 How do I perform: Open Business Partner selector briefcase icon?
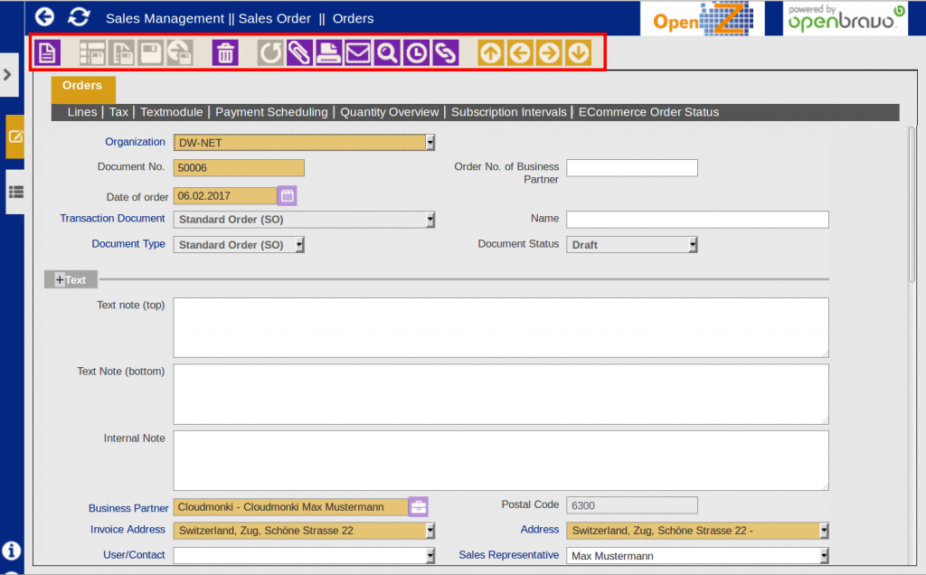pos(419,506)
